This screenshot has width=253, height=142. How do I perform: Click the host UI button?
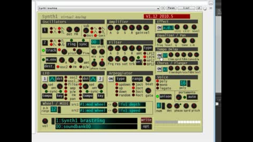(x=199, y=8)
